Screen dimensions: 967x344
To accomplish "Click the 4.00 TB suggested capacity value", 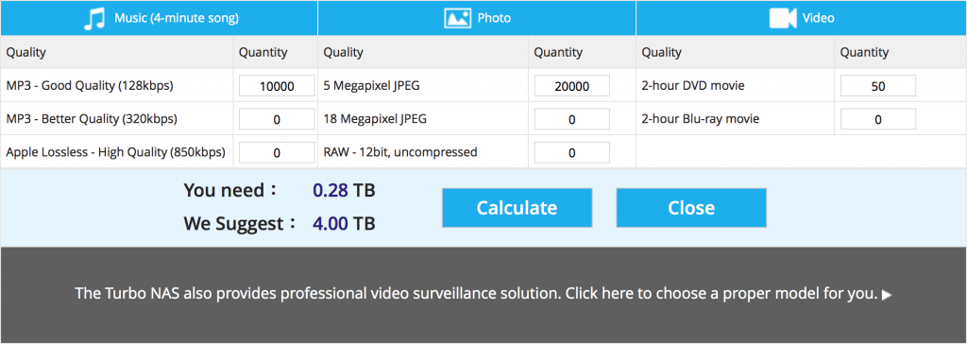I will coord(344,223).
